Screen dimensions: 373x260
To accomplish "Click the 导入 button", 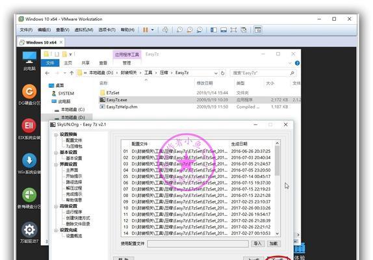I will tap(257, 244).
